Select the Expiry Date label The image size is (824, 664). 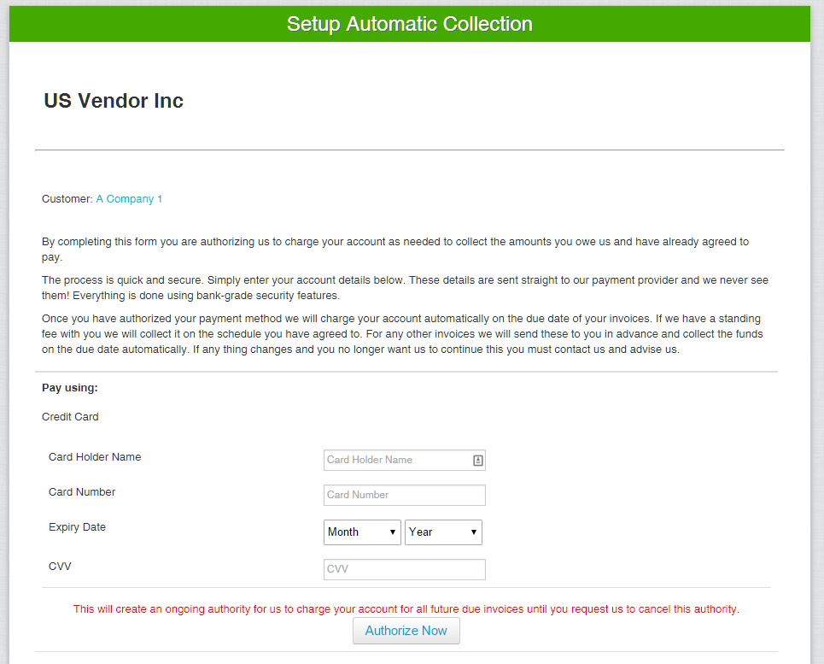coord(77,527)
